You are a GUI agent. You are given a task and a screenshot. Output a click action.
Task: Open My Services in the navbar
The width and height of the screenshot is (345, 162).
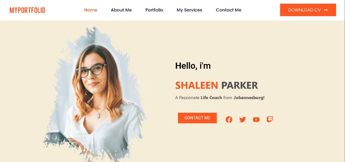(x=189, y=10)
